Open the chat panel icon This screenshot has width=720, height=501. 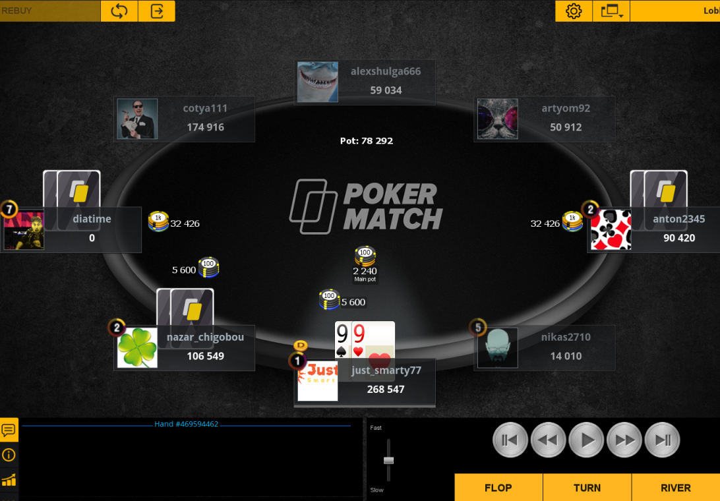9,430
